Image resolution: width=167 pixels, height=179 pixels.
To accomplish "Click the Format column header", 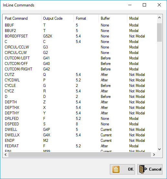I will (86, 18).
